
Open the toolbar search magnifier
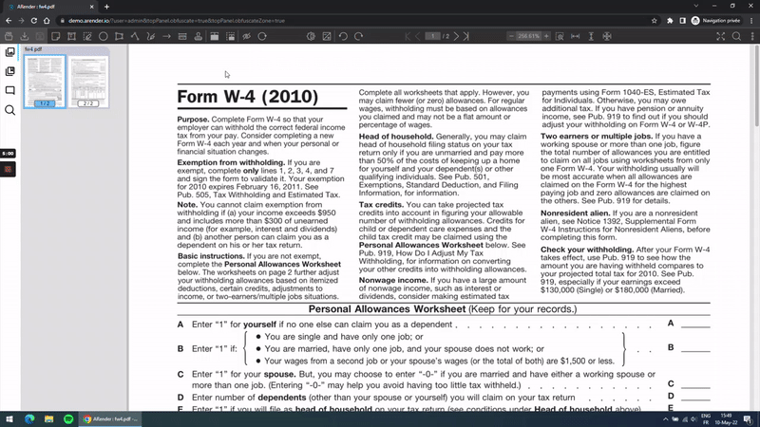pos(736,36)
